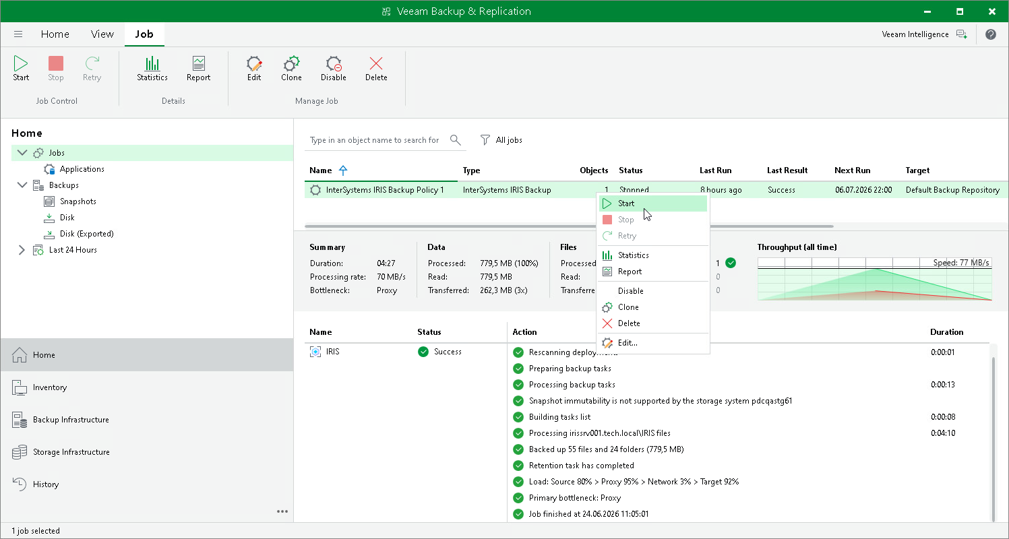This screenshot has height=539, width=1009.
Task: Sort actions by Duration column header
Action: 946,332
